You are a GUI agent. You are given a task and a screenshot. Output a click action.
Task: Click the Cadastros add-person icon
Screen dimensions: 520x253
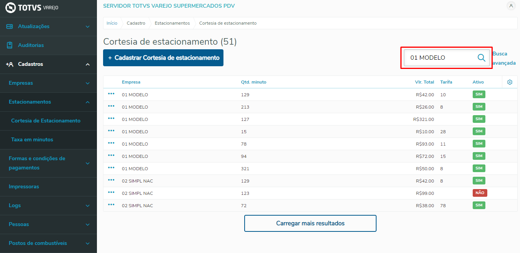[10, 64]
